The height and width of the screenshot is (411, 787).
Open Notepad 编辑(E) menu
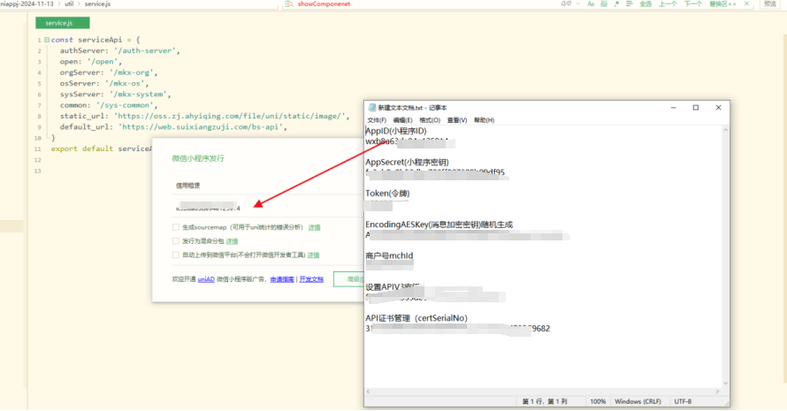[x=402, y=120]
